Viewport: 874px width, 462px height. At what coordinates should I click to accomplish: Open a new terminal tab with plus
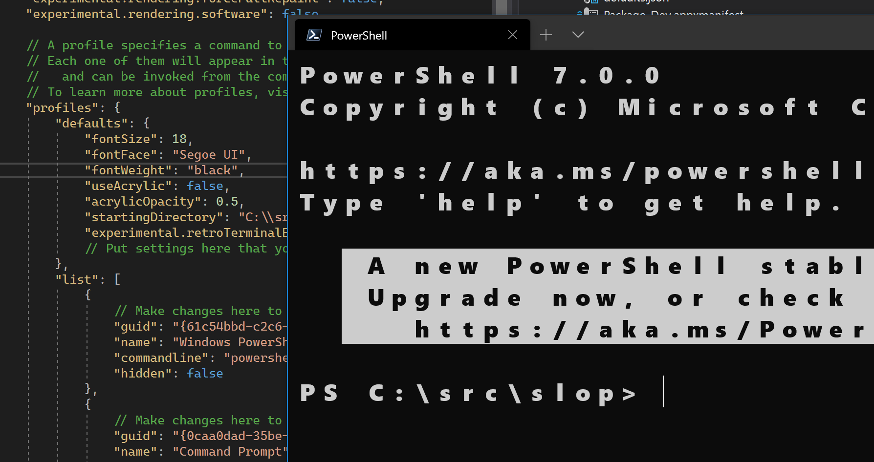coord(546,35)
